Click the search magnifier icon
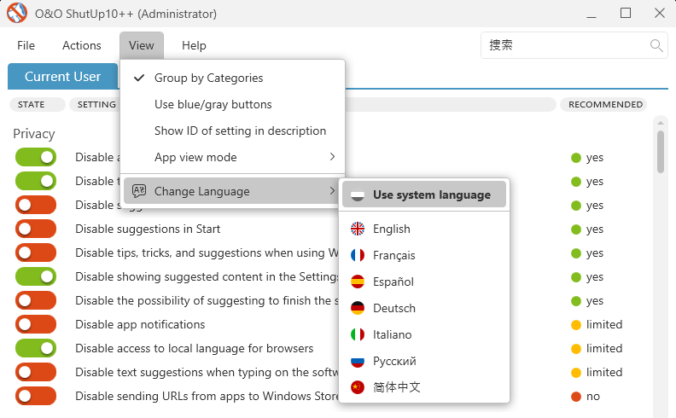The height and width of the screenshot is (418, 676). (656, 45)
